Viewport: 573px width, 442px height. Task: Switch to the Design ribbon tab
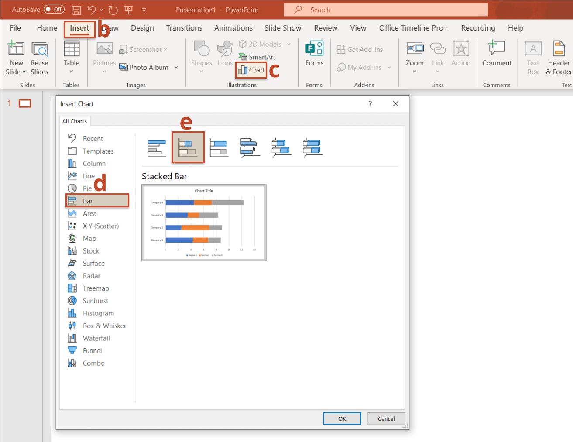(142, 27)
